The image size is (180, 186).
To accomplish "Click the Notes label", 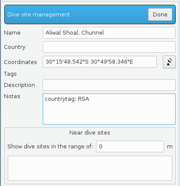I will [x=12, y=96].
